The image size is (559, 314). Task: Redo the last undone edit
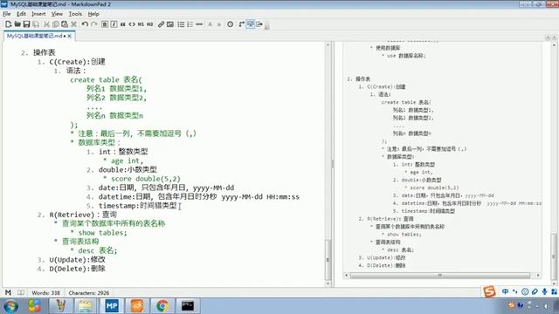[94, 24]
